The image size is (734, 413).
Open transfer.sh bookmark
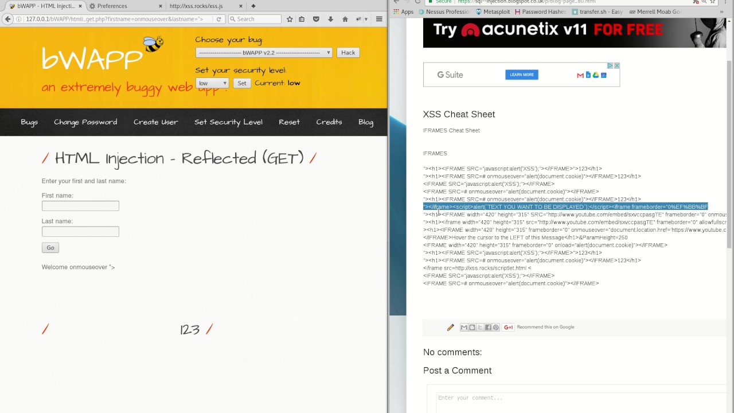click(598, 11)
